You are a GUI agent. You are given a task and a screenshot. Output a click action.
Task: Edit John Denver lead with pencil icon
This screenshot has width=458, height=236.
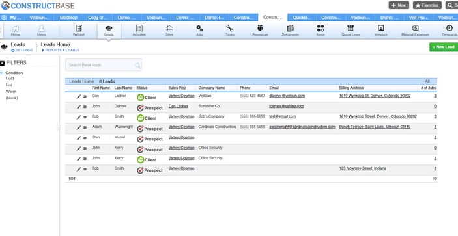[x=79, y=107]
